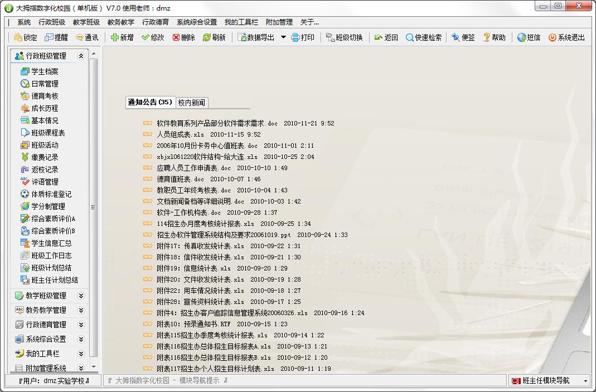Screen dimensions: 596x392
Task: Click the 数据导出 export icon
Action: tap(242, 37)
